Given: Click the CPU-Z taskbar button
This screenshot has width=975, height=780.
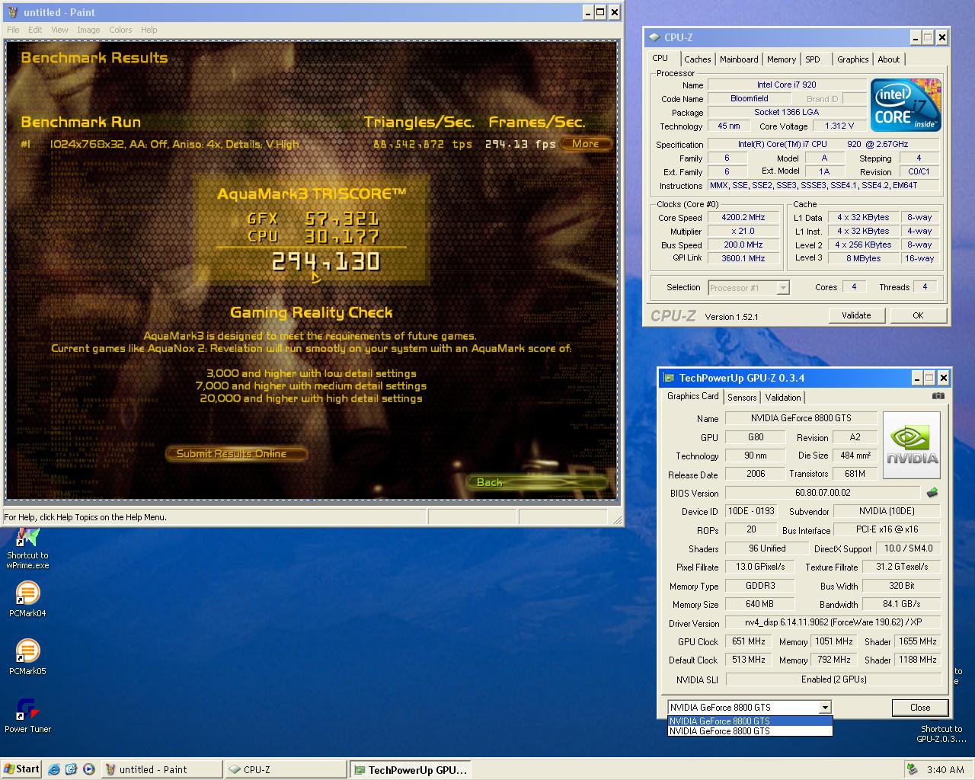Looking at the screenshot, I should [285, 769].
